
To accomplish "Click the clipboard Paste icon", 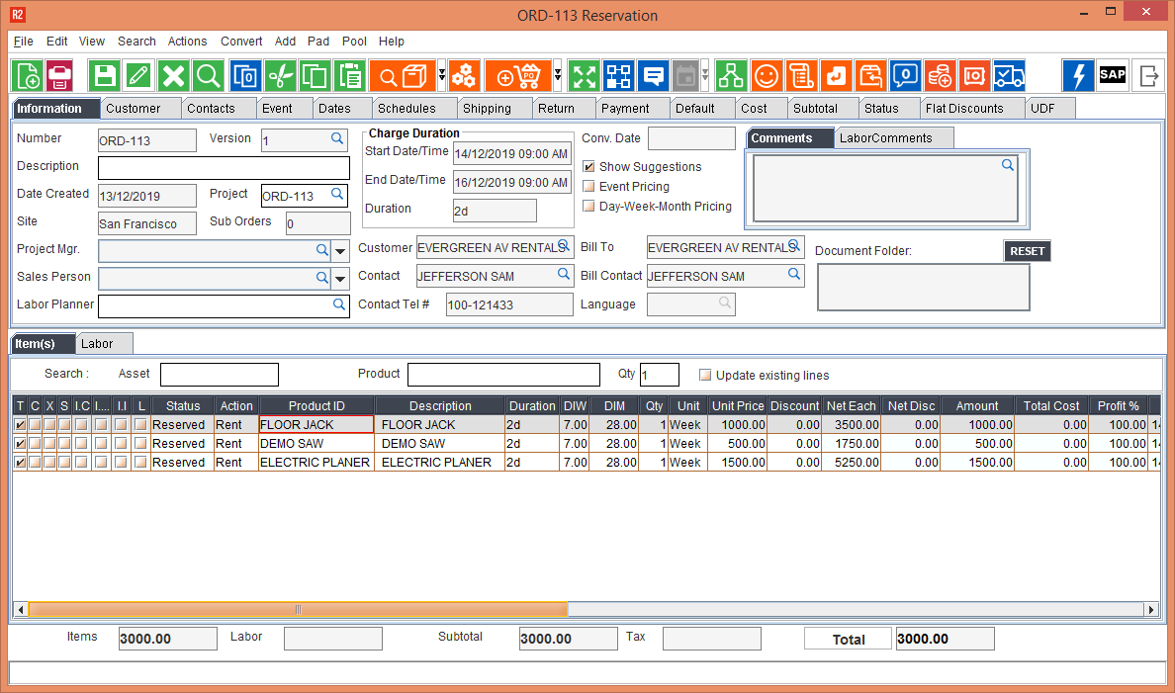I will 350,76.
